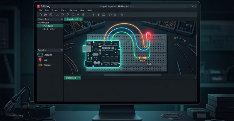The height and width of the screenshot is (121, 234).
Task: Open lower panel hamburger menu icon
Action: point(196,78)
